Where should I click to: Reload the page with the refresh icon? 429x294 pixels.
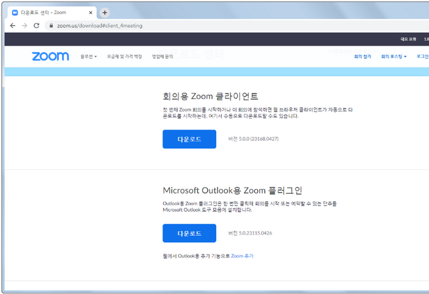tap(36, 26)
